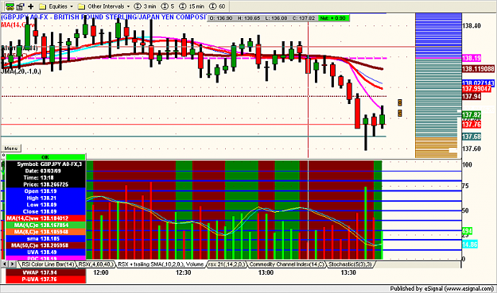Click the upper orange marker beside the candles

click(400, 102)
